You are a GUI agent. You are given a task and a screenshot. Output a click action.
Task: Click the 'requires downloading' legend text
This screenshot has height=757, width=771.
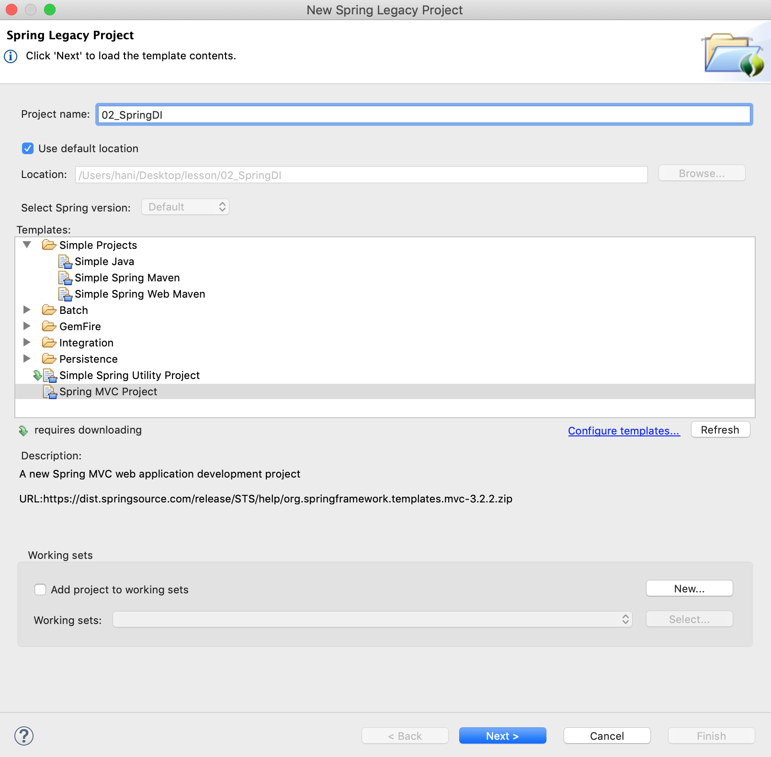click(x=88, y=430)
